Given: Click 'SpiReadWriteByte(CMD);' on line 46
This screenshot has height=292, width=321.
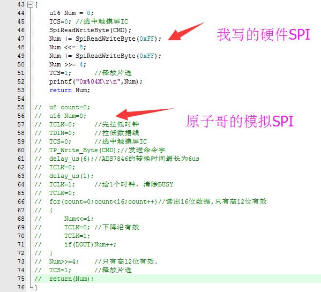Looking at the screenshot, I should tap(90, 30).
